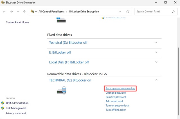Click the locked G: drive icon
Image resolution: width=180 pixels, height=119 pixels.
tap(62, 90)
